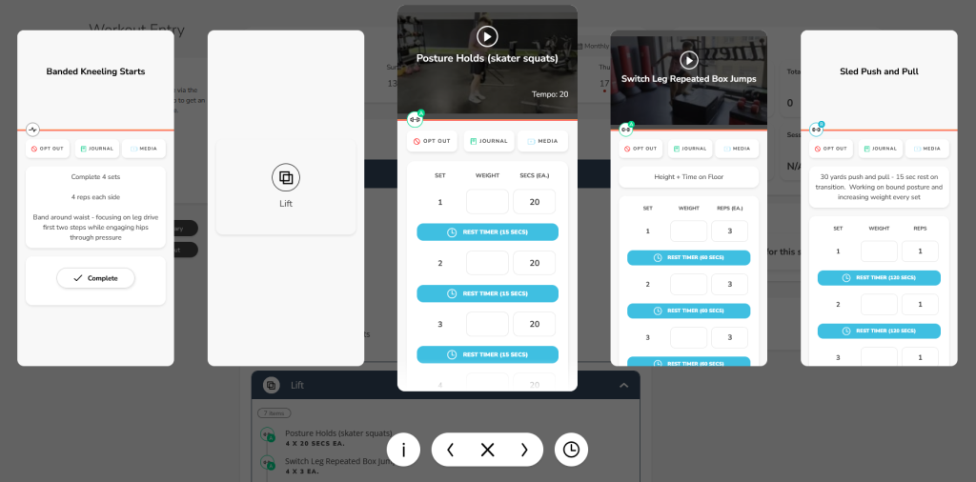Open Journal for Switch Leg Repeated Box Jumps
This screenshot has height=482, width=976.
(x=690, y=149)
